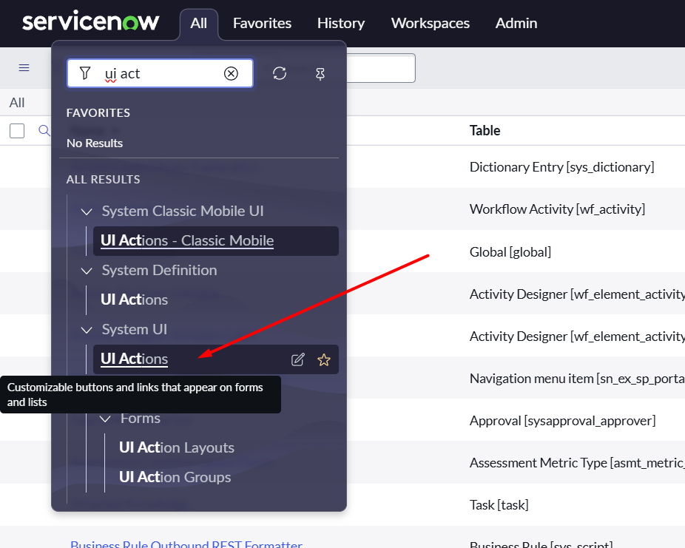The width and height of the screenshot is (685, 548).
Task: Add System UI UI Actions to favorites
Action: pyautogui.click(x=324, y=359)
